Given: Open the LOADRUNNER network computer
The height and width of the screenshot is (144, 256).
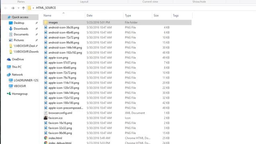Looking at the screenshot, I should coord(26,80).
